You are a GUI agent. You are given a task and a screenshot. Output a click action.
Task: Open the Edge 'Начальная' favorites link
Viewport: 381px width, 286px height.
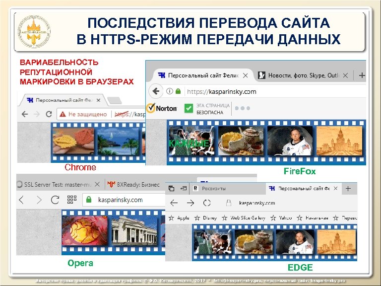point(312,218)
